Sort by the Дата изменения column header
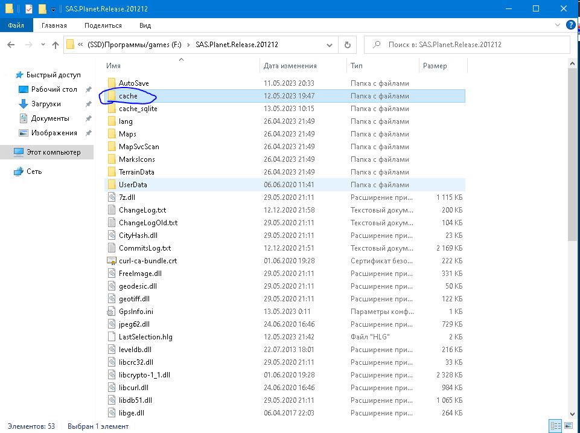580x433 pixels. (x=290, y=65)
